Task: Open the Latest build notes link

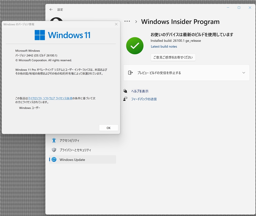Action: 164,47
